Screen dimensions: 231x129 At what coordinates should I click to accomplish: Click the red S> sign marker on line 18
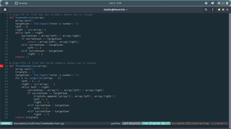click(x=2, y=66)
